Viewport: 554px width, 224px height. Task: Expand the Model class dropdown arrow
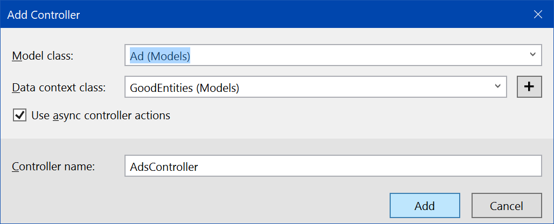coord(532,55)
